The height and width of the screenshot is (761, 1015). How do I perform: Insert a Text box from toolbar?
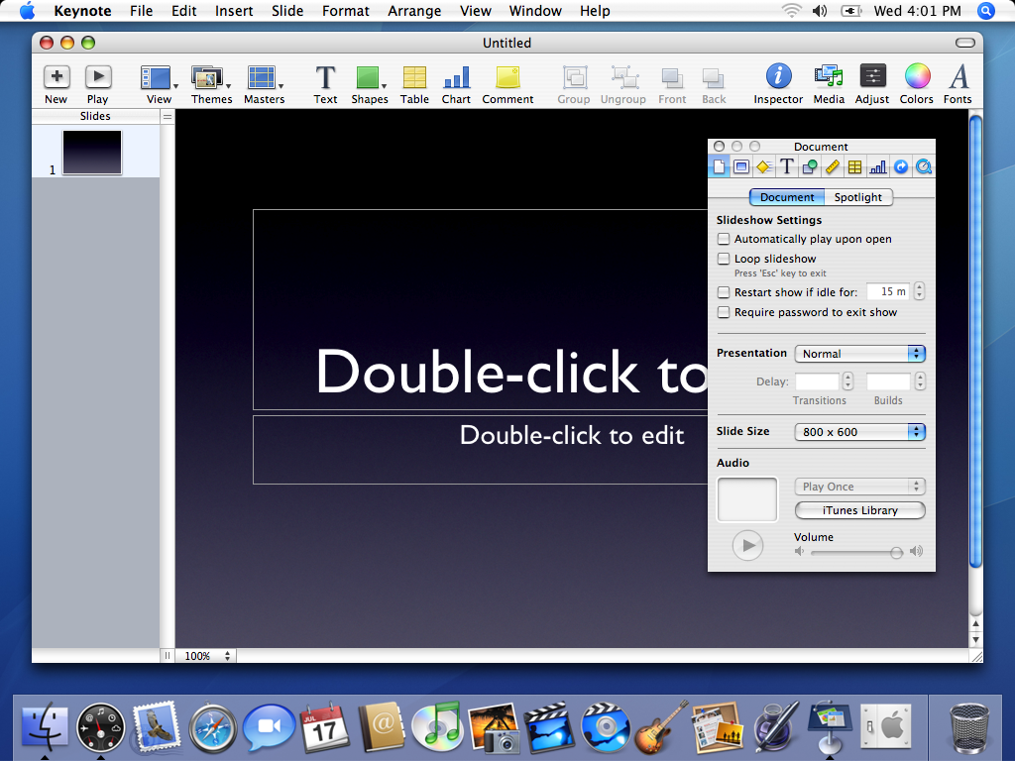coord(325,84)
